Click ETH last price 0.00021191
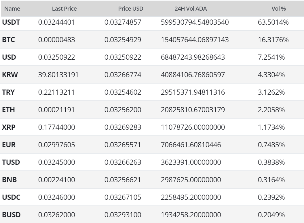The height and width of the screenshot is (223, 304). point(56,110)
